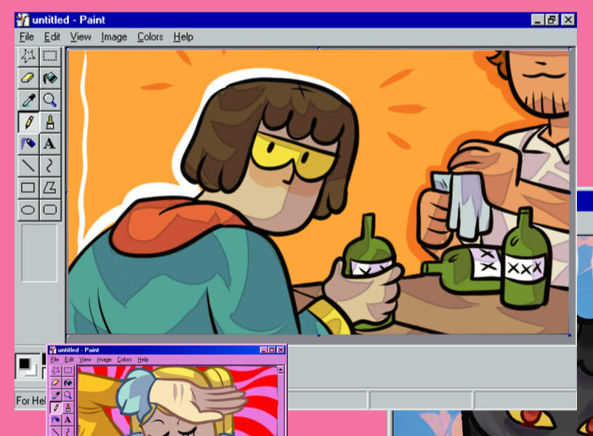Select the Free-Form Select tool
The image size is (593, 436).
(28, 56)
